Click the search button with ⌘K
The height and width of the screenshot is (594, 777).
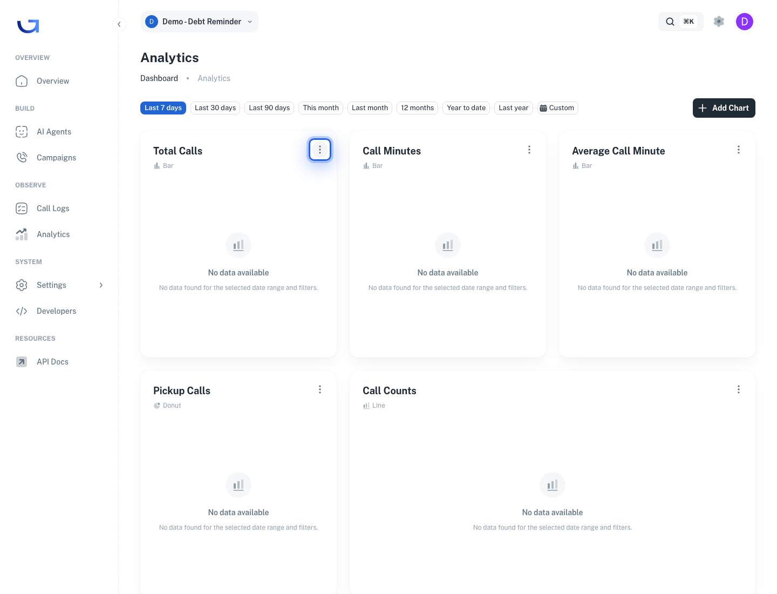point(681,22)
